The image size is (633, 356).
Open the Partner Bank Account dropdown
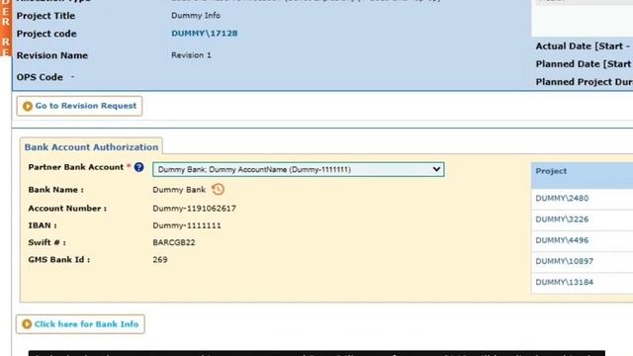[299, 169]
